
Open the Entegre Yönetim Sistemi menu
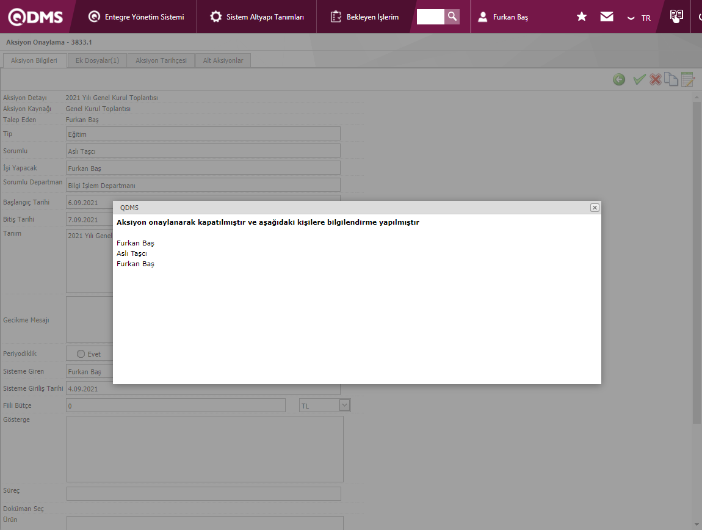pos(136,17)
